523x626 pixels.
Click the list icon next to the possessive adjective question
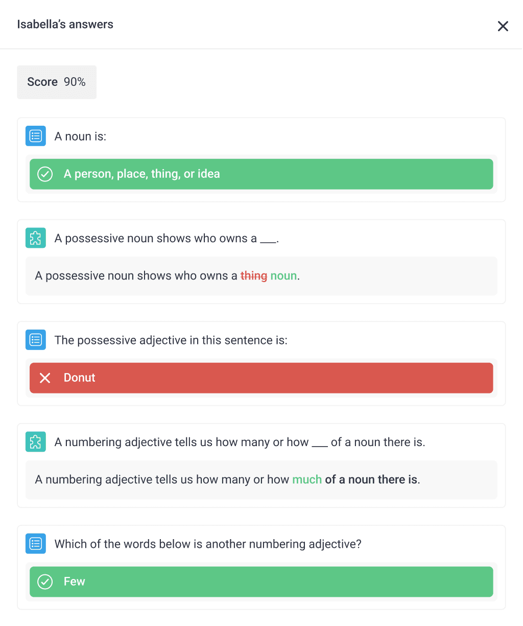coord(35,339)
